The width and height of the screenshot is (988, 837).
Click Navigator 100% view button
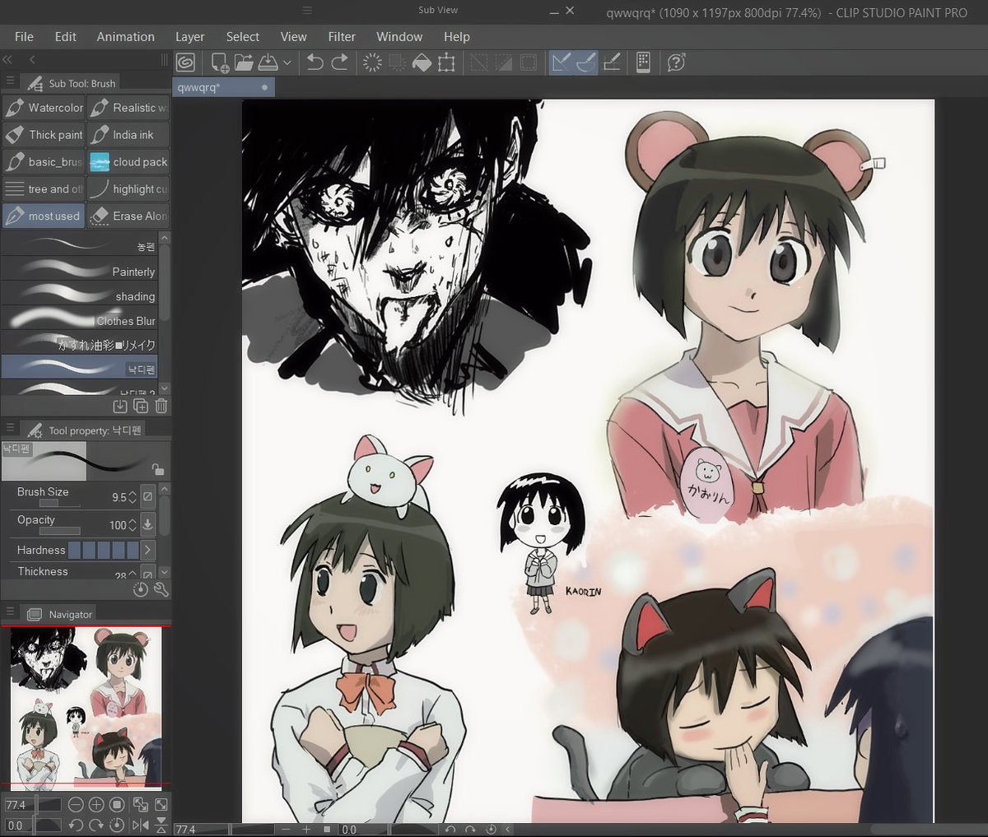tap(117, 804)
